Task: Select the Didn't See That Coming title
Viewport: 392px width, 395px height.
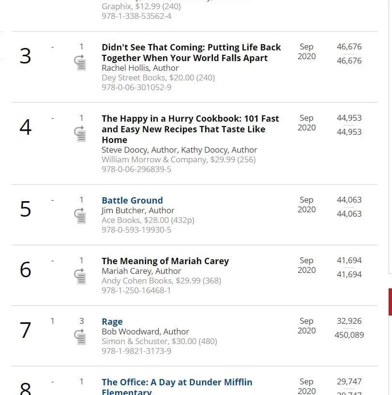Action: [x=191, y=52]
